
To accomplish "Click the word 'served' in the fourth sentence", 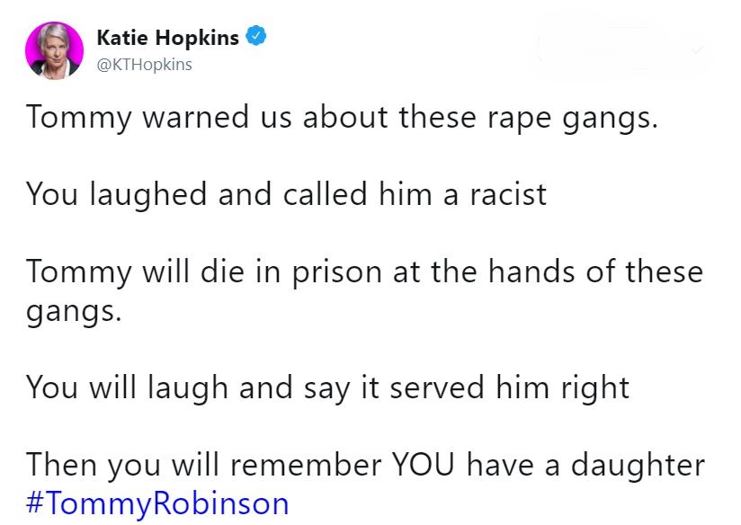I will point(437,387).
